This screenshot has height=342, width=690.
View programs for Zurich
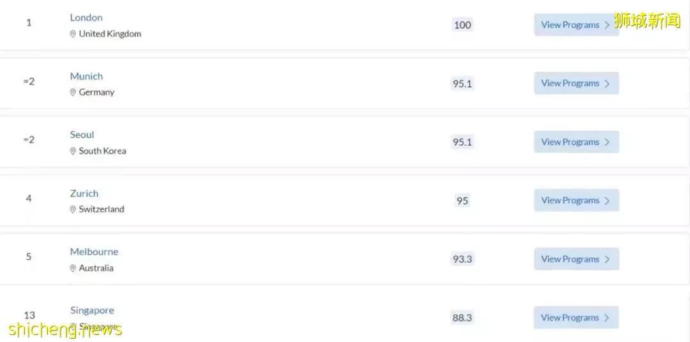(576, 200)
